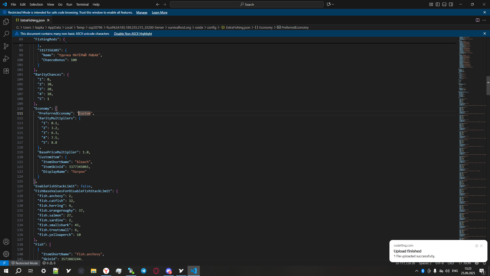
Task: Split the editor to the right
Action: (x=477, y=20)
